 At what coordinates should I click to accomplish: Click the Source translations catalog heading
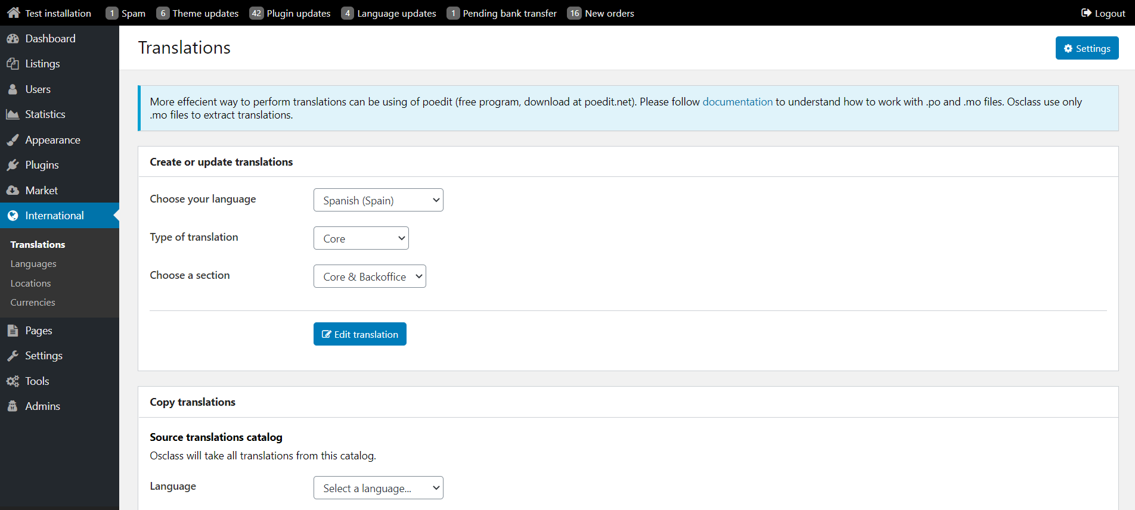pyautogui.click(x=216, y=437)
